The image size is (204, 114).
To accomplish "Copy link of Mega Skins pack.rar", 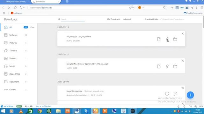I will click(175, 94).
